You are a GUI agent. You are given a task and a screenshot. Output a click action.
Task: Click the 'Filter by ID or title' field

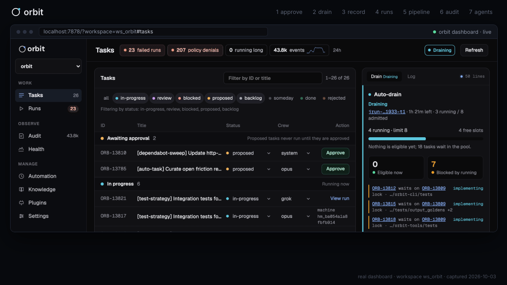(273, 78)
